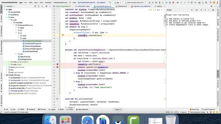Open the Logcat tool window tab
The height and width of the screenshot is (124, 221).
[x=52, y=110]
